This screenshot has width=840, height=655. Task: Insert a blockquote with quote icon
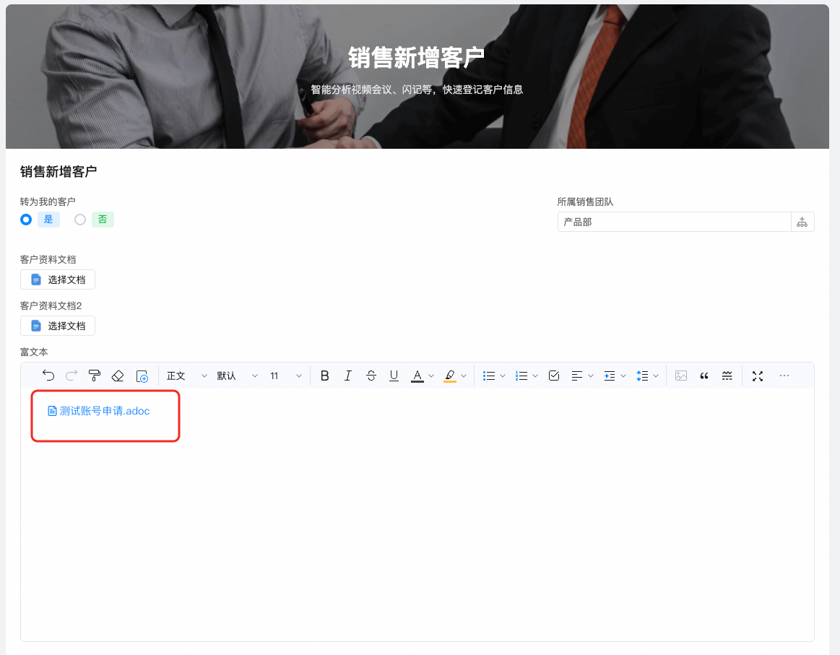pos(704,376)
